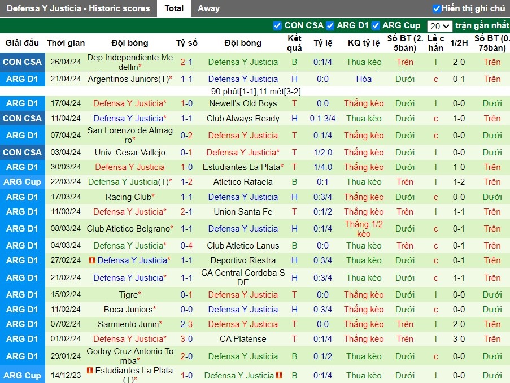The height and width of the screenshot is (383, 510).
Task: Uncheck the ARG Cup filter checkbox
Action: point(376,25)
